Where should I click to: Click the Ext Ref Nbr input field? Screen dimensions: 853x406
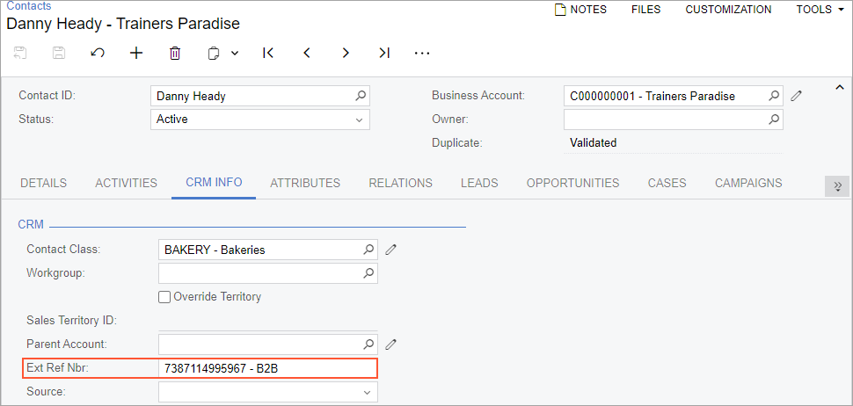(x=267, y=368)
